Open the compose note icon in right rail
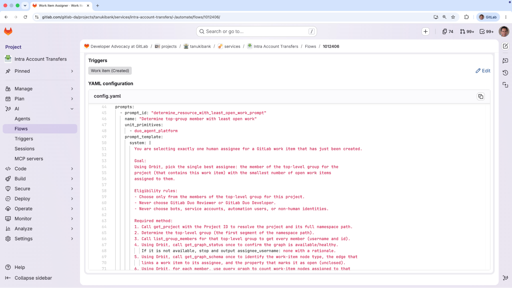 505,46
